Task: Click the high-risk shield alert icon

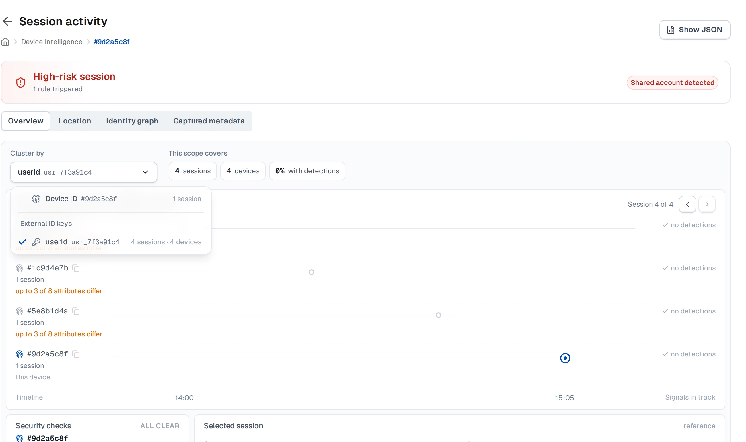Action: click(x=21, y=82)
